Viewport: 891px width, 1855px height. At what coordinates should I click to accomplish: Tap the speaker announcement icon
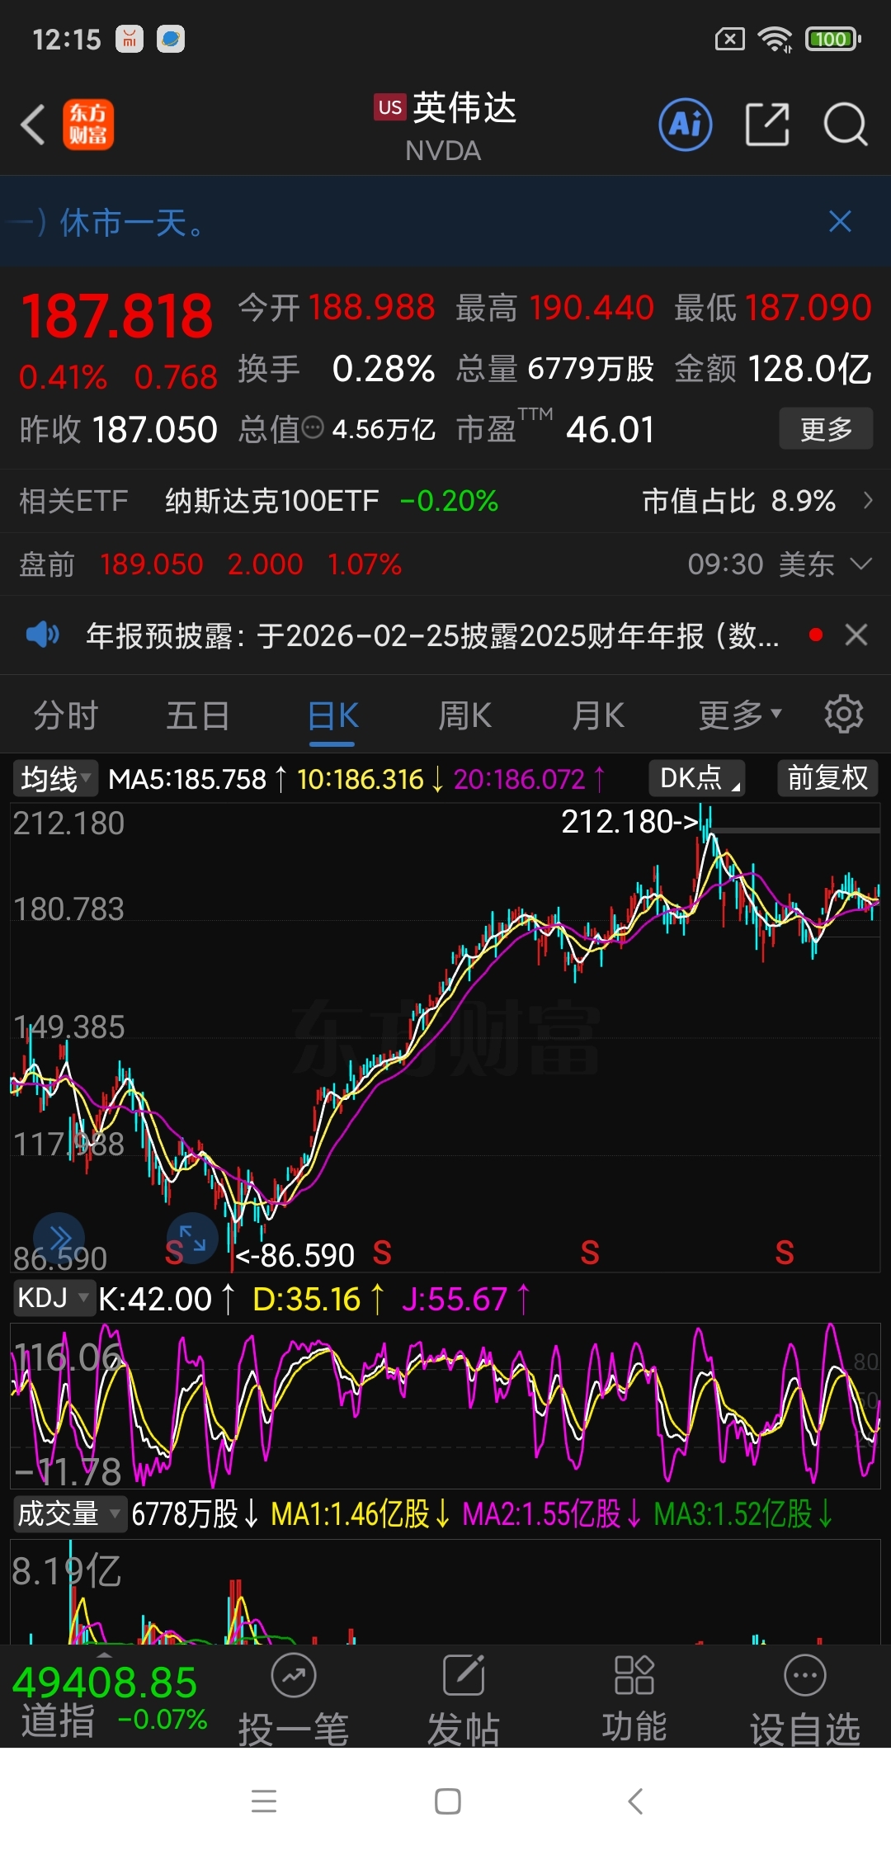(42, 635)
